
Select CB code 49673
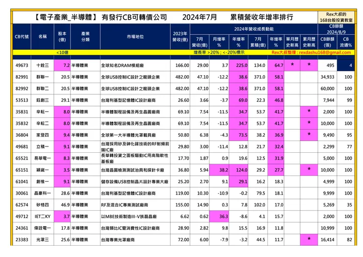coord(22,65)
